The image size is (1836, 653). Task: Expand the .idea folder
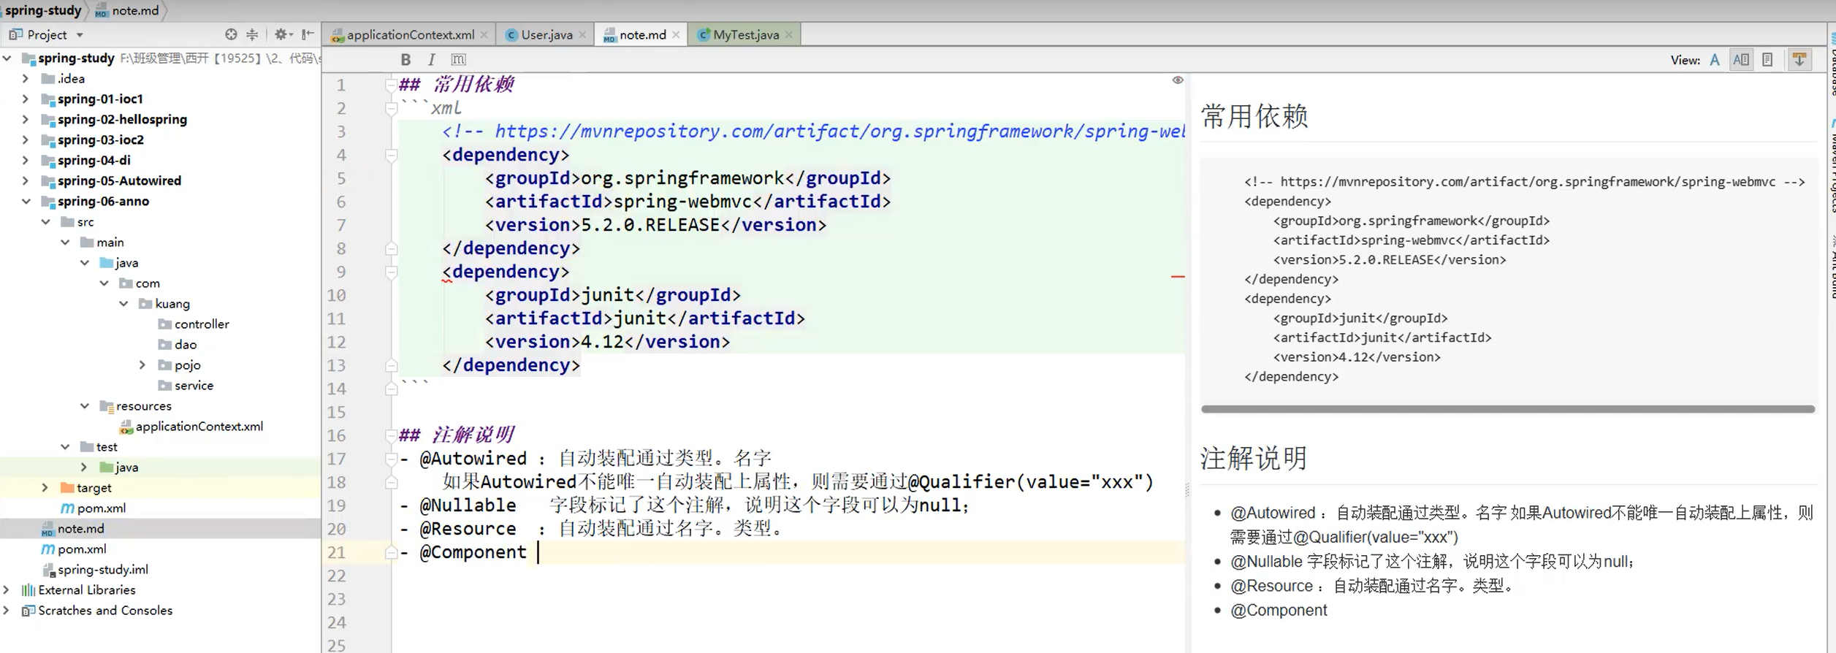coord(26,78)
